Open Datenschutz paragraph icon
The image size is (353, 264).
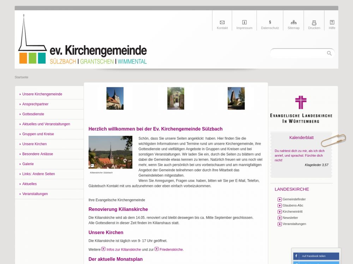(270, 23)
